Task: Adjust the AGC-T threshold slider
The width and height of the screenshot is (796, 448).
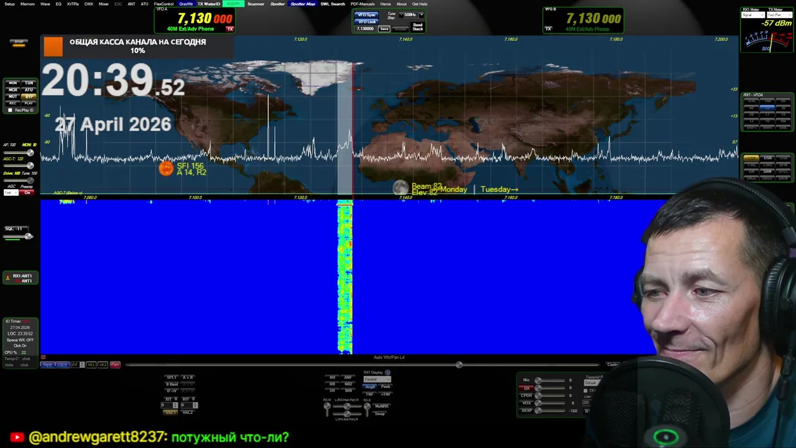Action: click(19, 166)
